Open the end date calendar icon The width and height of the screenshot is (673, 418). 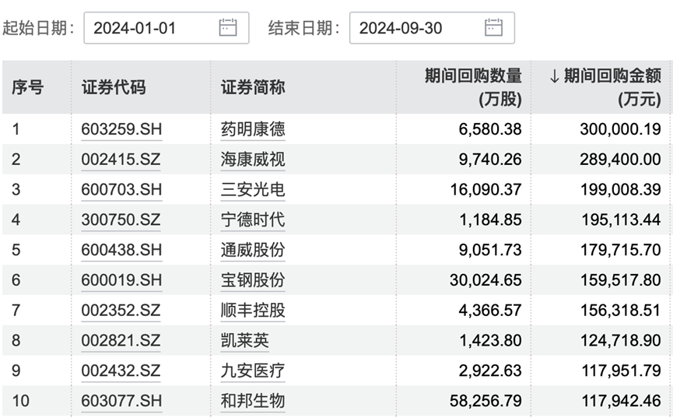[493, 27]
